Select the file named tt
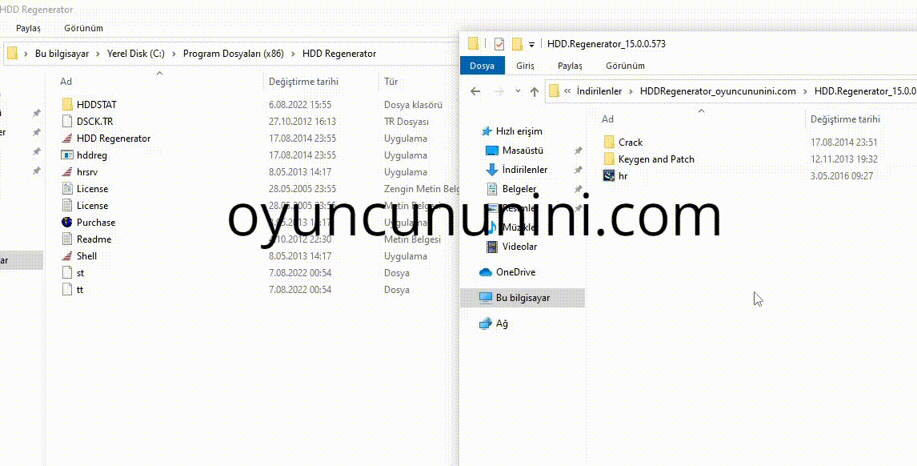Viewport: 917px width, 466px height. coord(80,290)
